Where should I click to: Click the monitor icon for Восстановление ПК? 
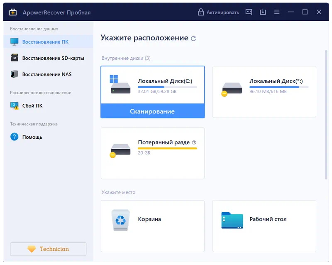[15, 42]
